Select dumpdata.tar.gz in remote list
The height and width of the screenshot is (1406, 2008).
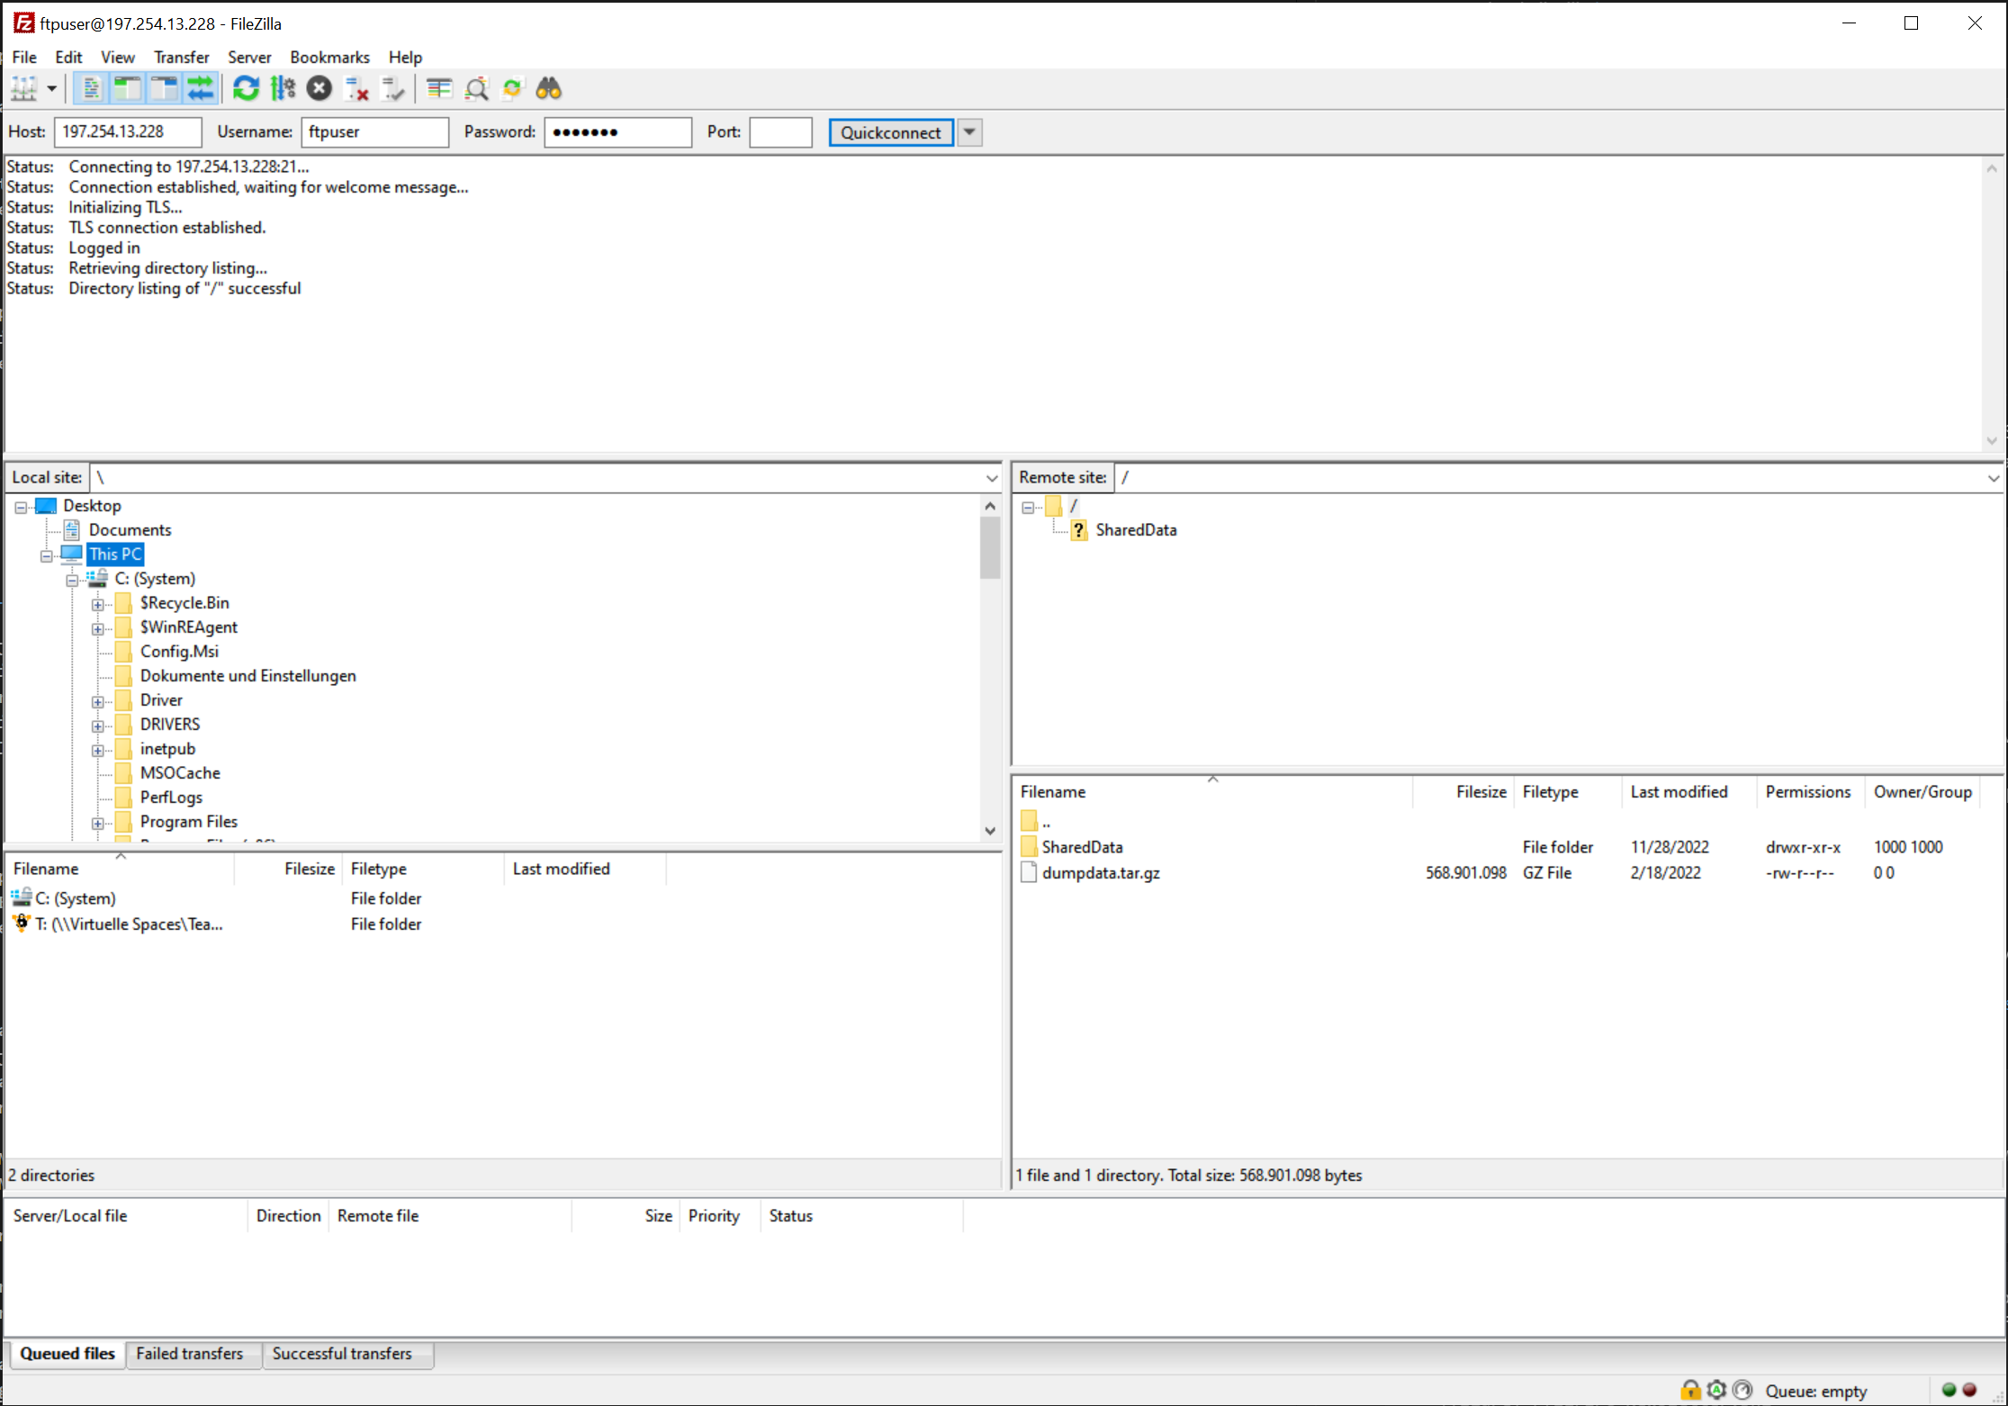(1101, 873)
